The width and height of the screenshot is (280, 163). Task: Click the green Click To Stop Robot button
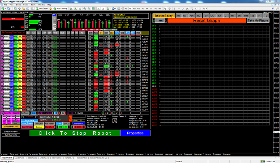click(75, 133)
